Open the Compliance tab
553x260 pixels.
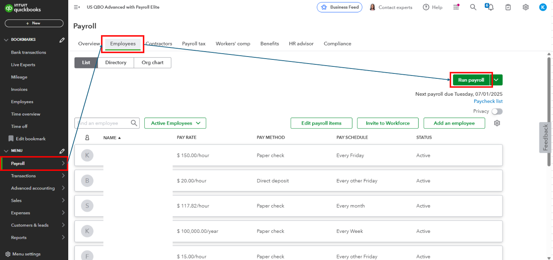coord(338,44)
